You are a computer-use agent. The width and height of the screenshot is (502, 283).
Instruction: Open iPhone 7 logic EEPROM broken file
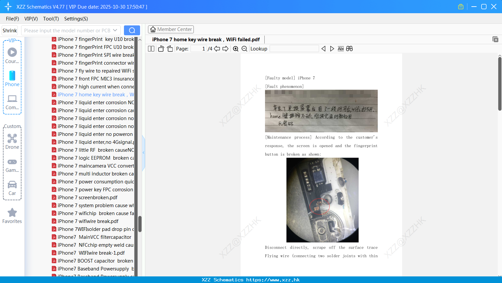click(x=93, y=158)
